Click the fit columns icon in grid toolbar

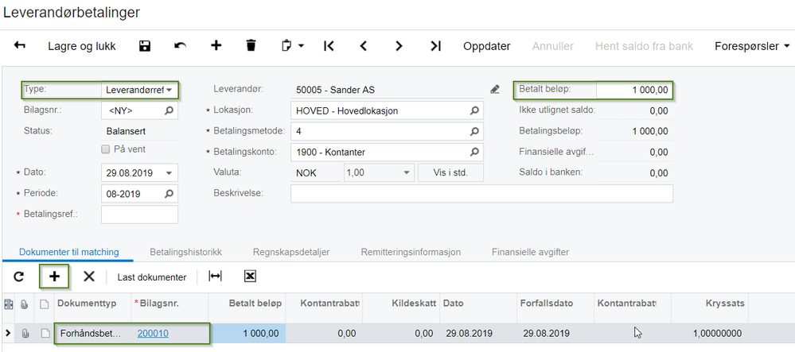[x=215, y=277]
